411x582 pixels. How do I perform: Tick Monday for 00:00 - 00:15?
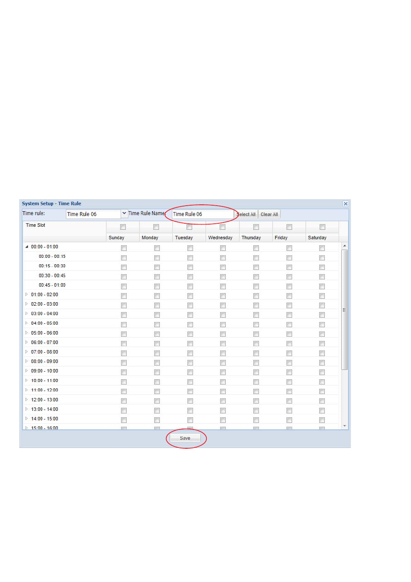157,258
